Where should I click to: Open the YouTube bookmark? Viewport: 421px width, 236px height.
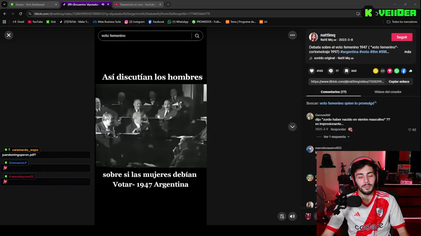pyautogui.click(x=35, y=22)
